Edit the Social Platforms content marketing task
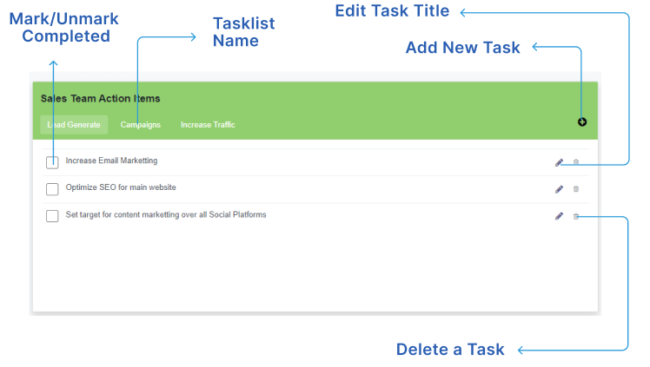Screen dimensions: 650x367 (x=559, y=216)
